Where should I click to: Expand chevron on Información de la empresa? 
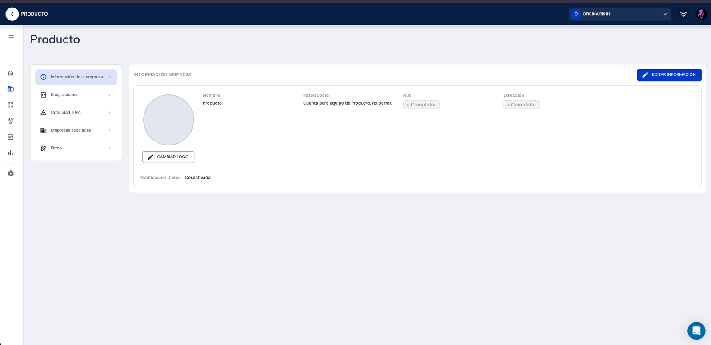110,77
